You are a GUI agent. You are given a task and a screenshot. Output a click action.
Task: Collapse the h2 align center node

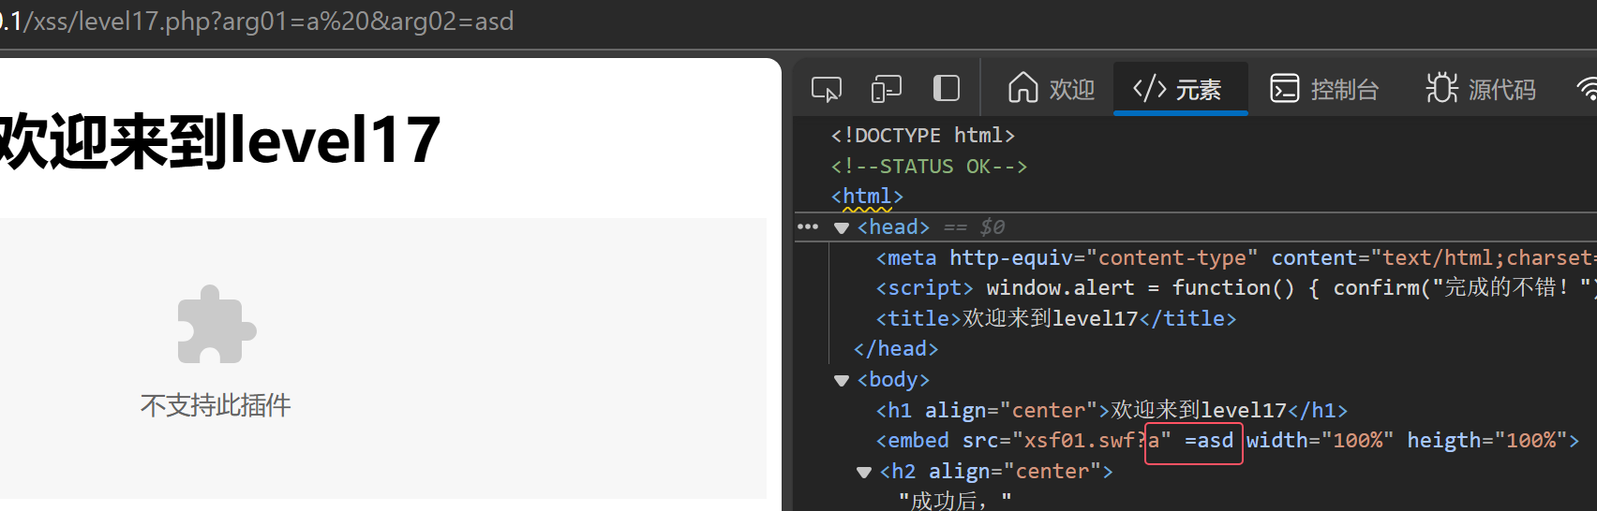click(x=863, y=472)
